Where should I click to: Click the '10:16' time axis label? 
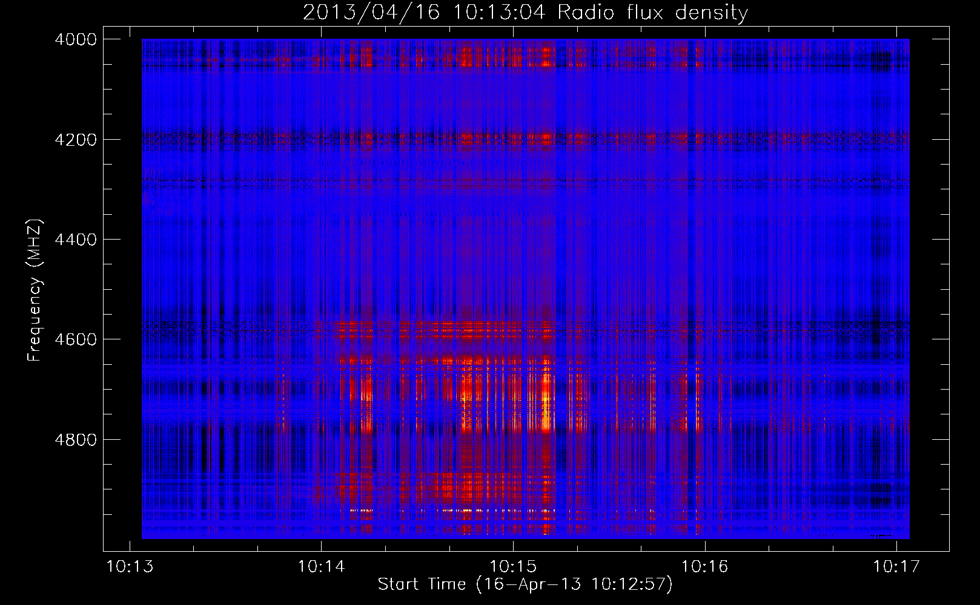[x=705, y=567]
